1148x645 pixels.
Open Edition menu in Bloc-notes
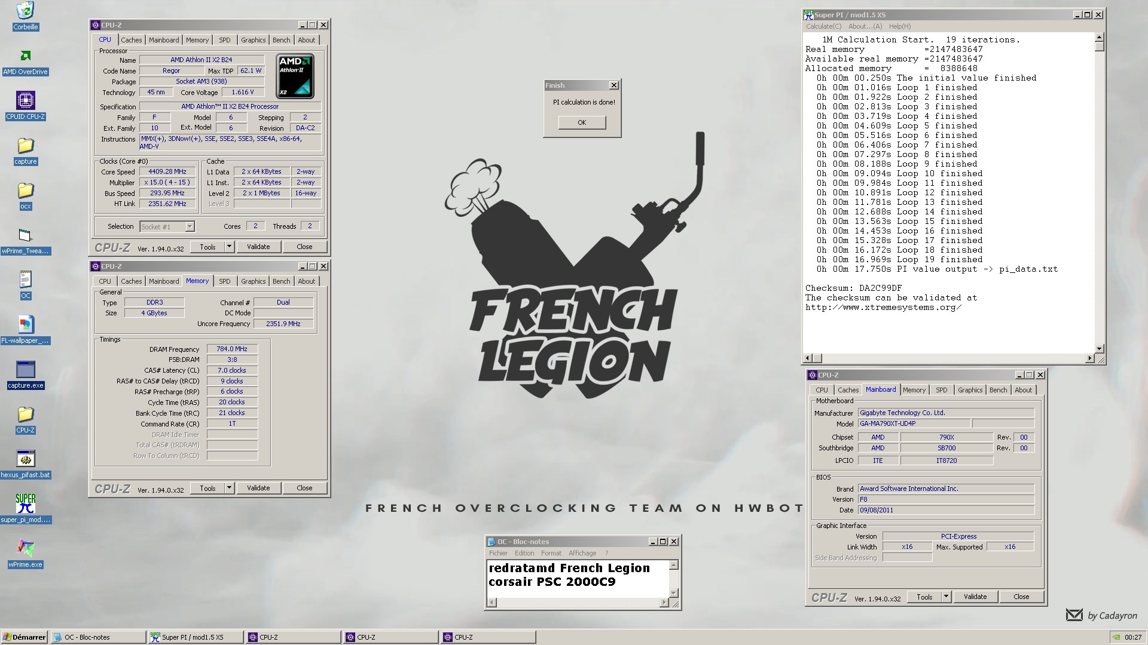pyautogui.click(x=524, y=553)
